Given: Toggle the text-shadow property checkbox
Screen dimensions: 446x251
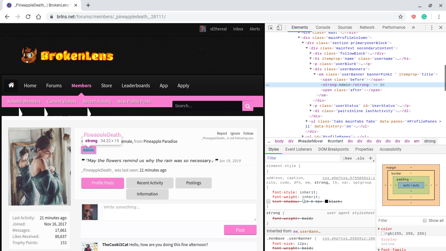Looking at the screenshot, I should pyautogui.click(x=268, y=202).
